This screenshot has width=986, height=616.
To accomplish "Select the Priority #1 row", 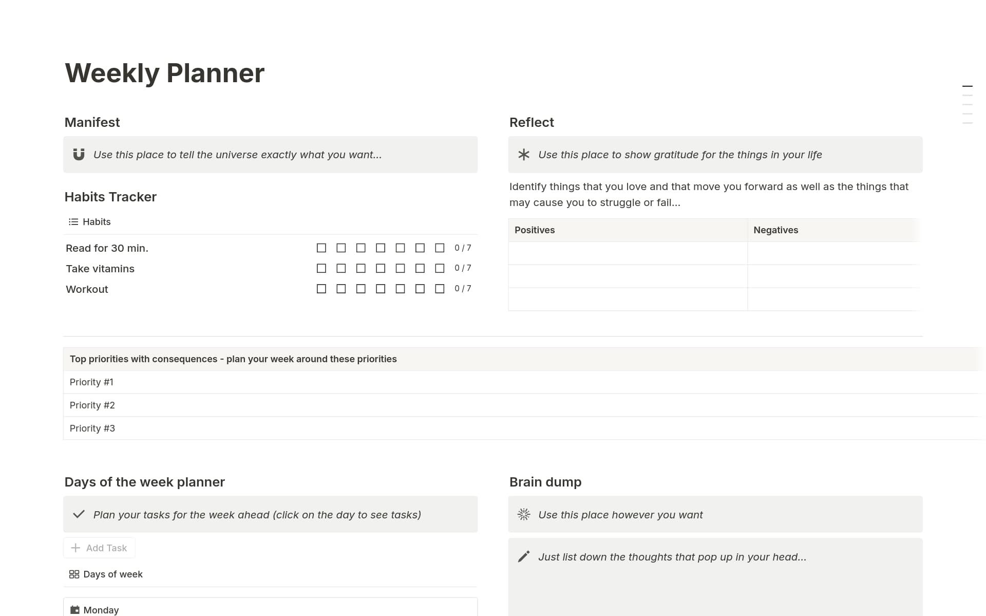I will point(92,382).
